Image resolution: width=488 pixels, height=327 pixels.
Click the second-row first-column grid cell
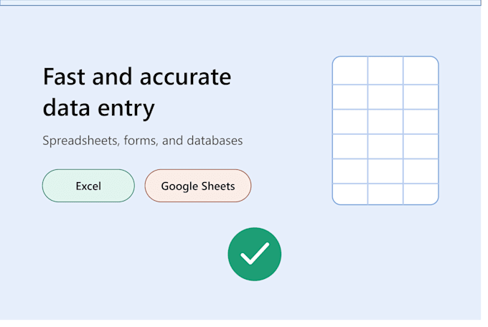pyautogui.click(x=350, y=97)
